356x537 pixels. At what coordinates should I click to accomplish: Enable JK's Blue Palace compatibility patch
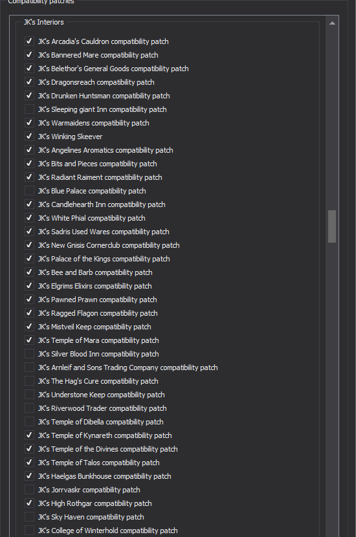[30, 191]
